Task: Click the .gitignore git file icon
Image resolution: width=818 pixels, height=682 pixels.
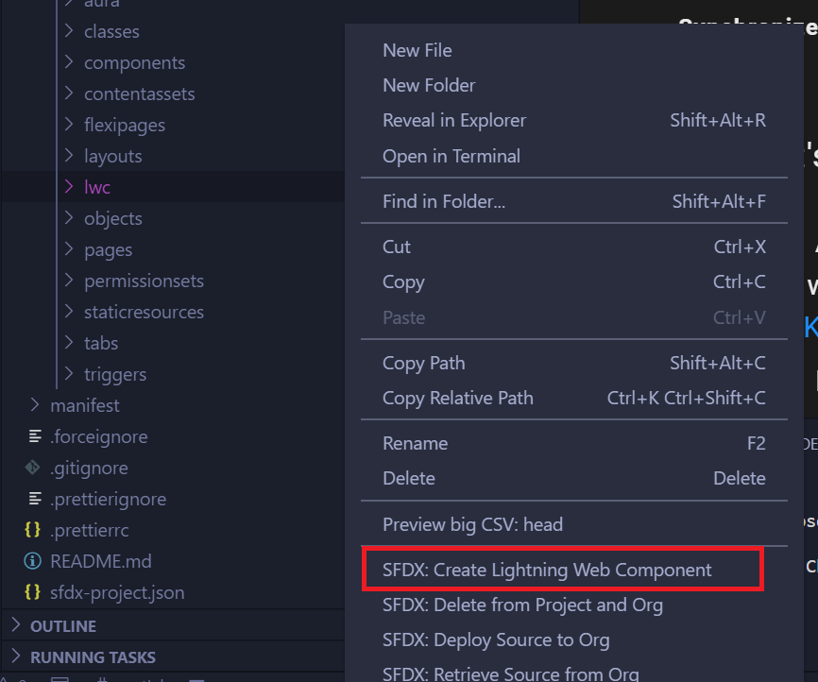Action: [33, 468]
